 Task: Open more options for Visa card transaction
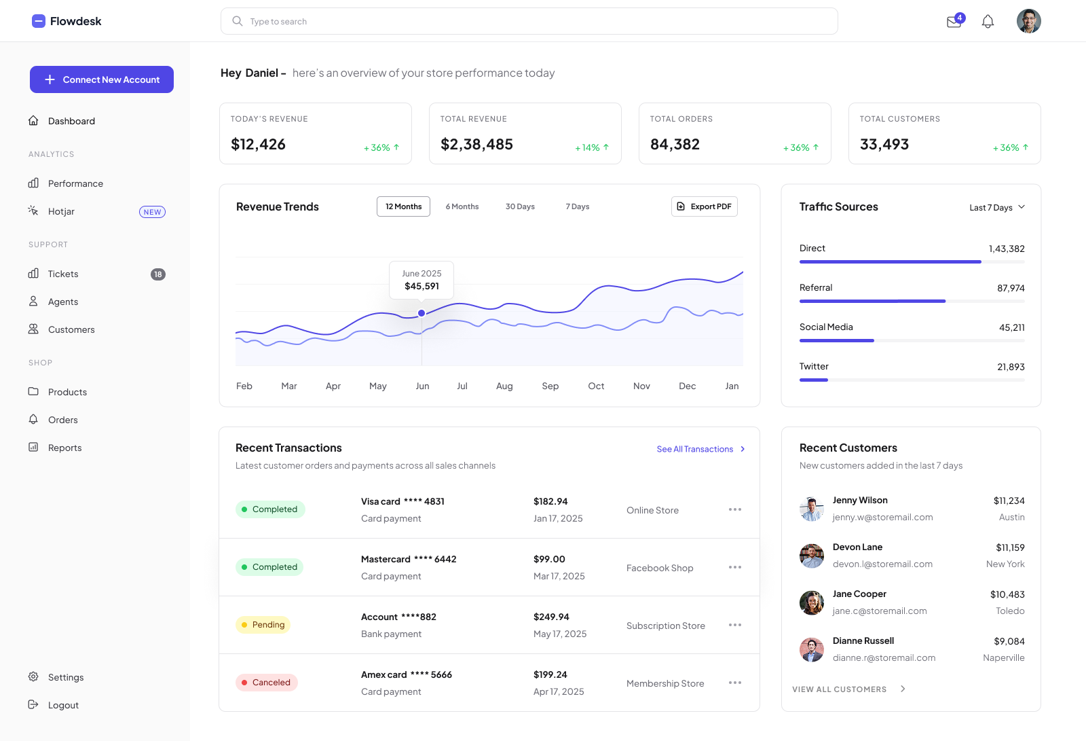point(734,509)
